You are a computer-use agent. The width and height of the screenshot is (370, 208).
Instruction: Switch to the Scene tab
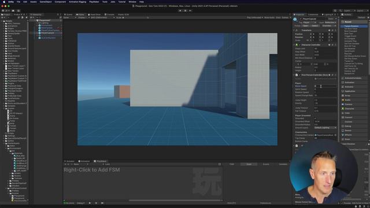(69, 14)
